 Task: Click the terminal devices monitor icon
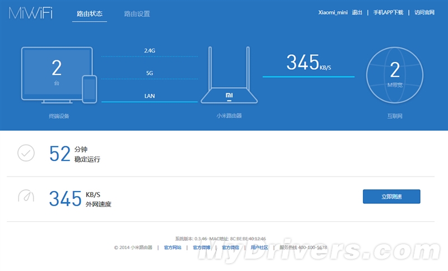pos(57,75)
